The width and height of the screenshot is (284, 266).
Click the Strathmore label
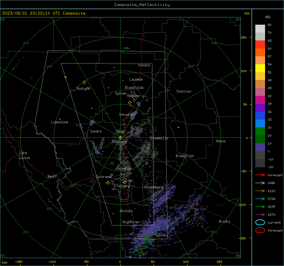[153, 187]
